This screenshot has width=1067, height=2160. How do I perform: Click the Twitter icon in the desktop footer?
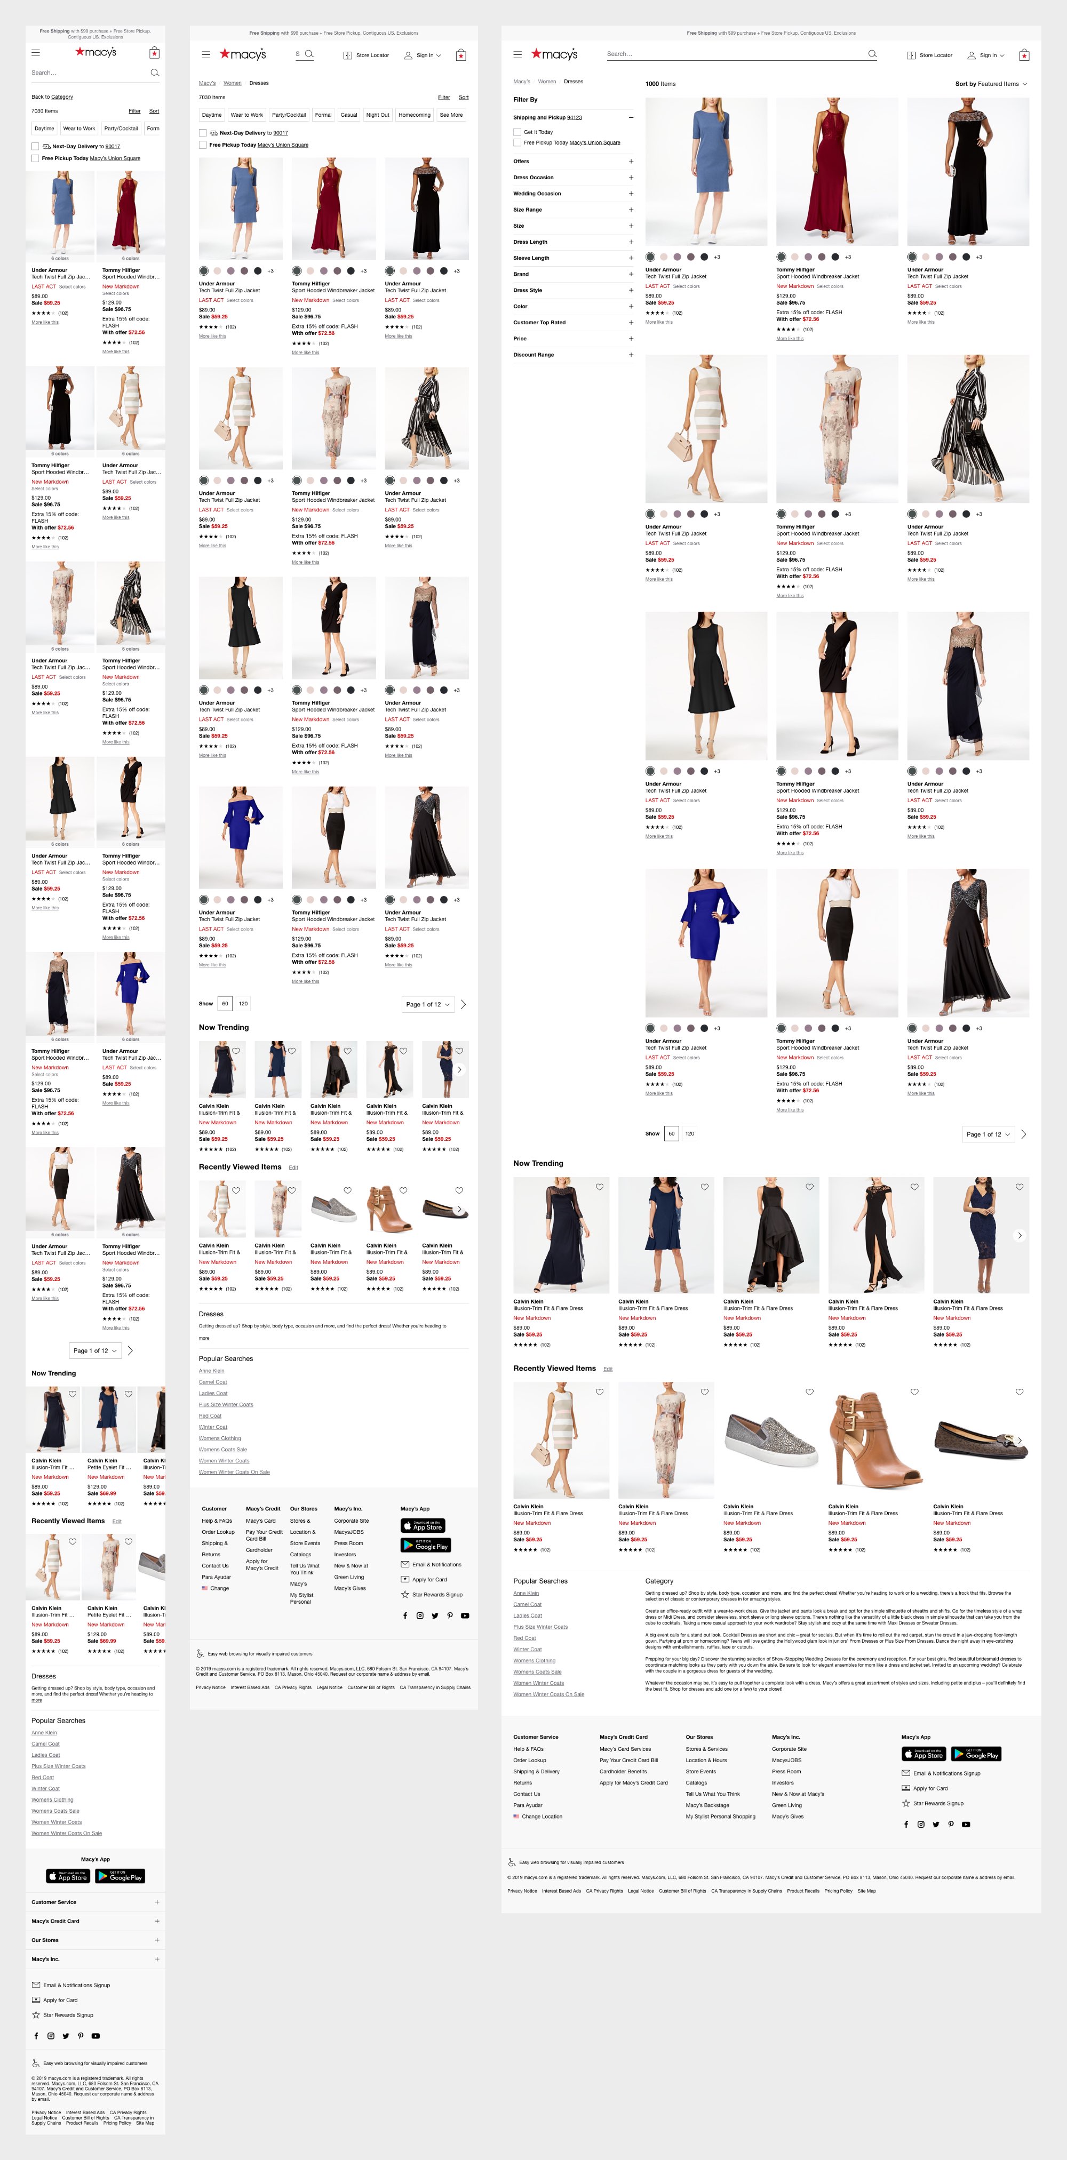coord(936,1825)
